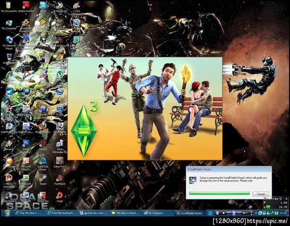The height and width of the screenshot is (226, 290).
Task: Launch Adobe Reader X from the desktop
Action: [x=26, y=7]
